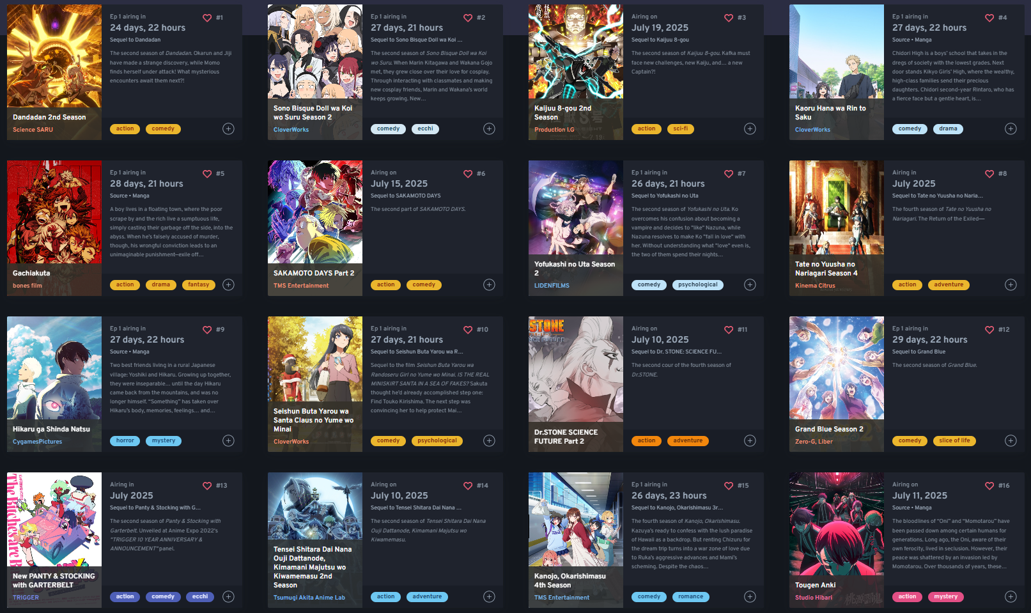Click the sci-fi genre tag on Kaijuu 8-gou
The height and width of the screenshot is (613, 1031).
[681, 128]
